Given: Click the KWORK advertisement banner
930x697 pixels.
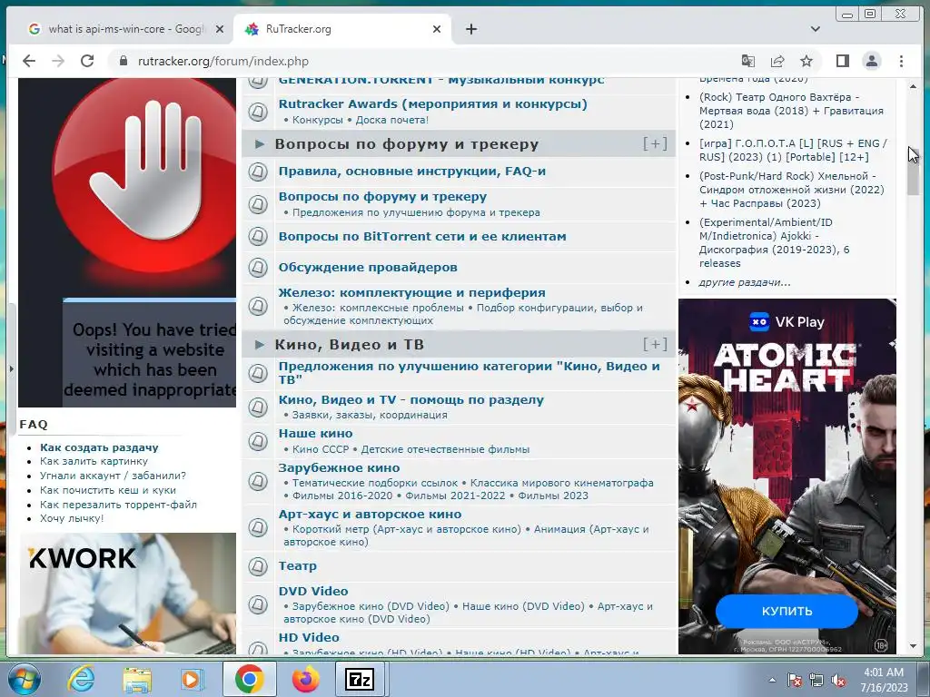Looking at the screenshot, I should [x=127, y=594].
